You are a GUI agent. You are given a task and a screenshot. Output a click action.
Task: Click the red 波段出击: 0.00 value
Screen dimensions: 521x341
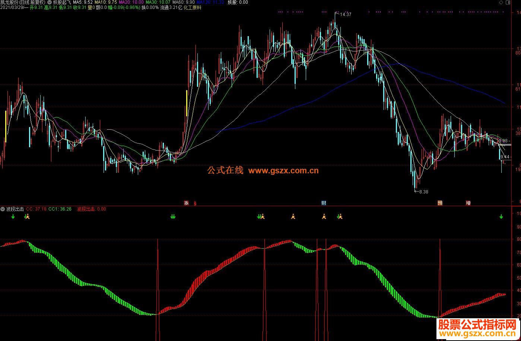tap(92, 209)
